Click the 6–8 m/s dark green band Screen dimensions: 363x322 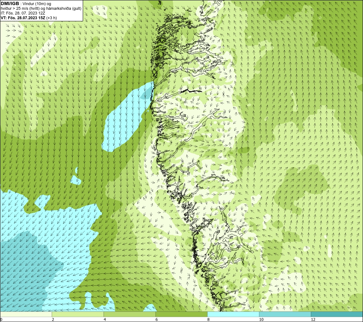pos(181,314)
